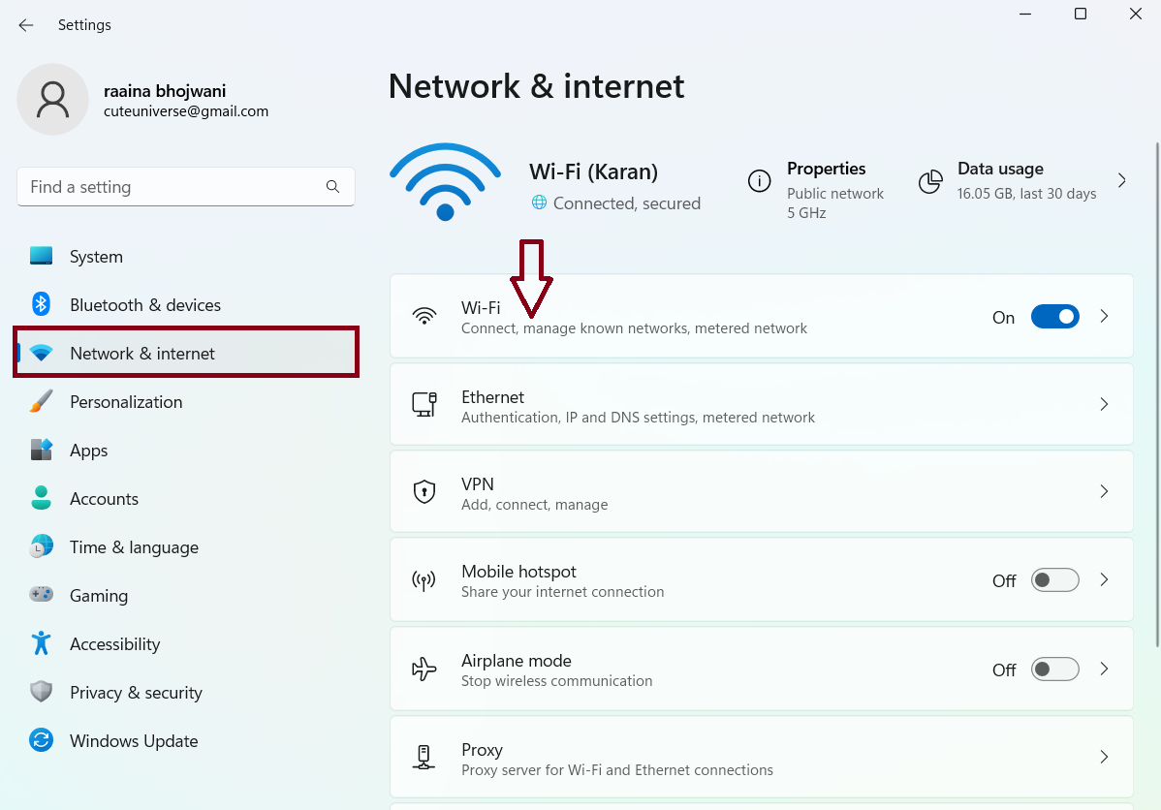This screenshot has height=810, width=1161.
Task: Go to Privacy & security section
Action: pos(136,693)
